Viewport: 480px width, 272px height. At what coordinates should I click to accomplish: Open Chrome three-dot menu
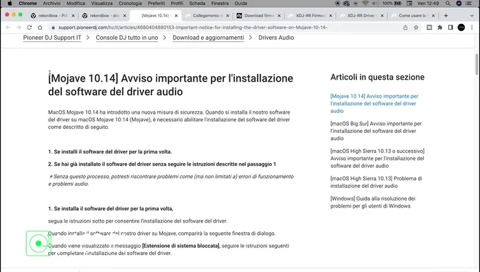pos(472,27)
